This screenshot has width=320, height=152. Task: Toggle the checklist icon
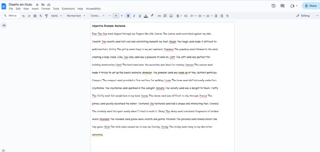(192, 16)
